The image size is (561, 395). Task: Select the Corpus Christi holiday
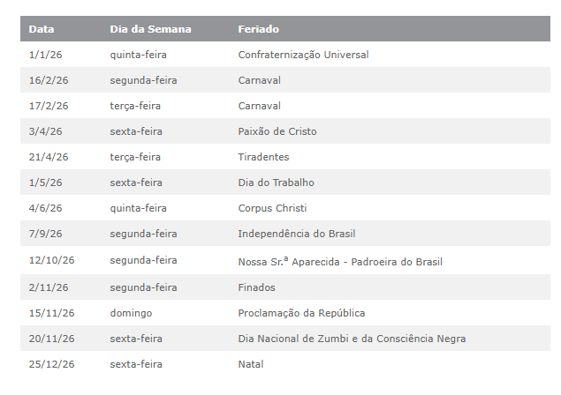click(x=273, y=208)
